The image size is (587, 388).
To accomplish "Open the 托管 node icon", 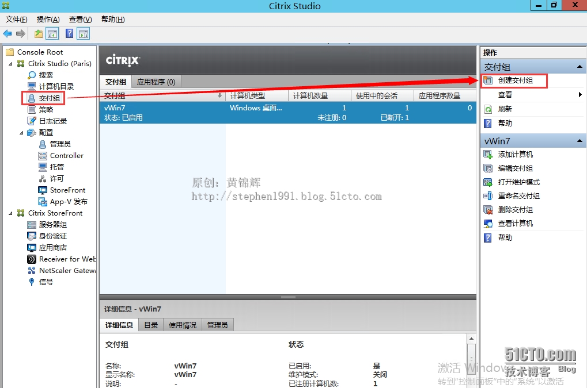I will tap(43, 167).
